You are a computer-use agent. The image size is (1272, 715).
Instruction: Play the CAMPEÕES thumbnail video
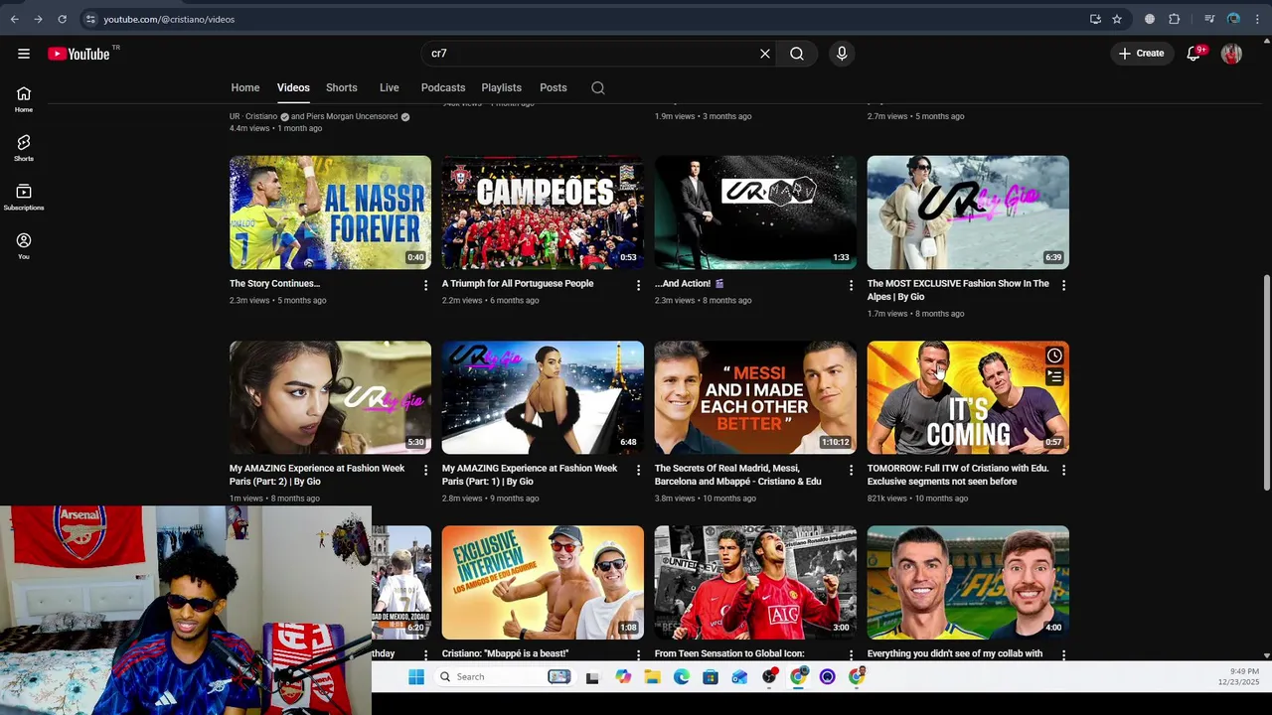(543, 213)
